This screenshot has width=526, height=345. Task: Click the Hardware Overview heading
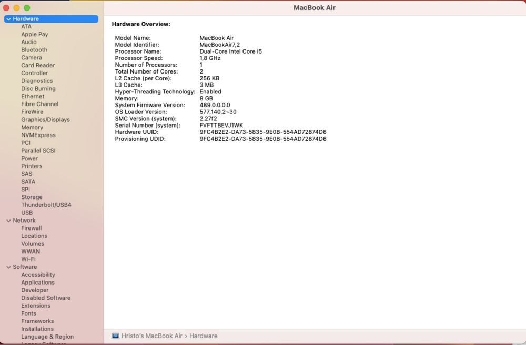pyautogui.click(x=141, y=24)
